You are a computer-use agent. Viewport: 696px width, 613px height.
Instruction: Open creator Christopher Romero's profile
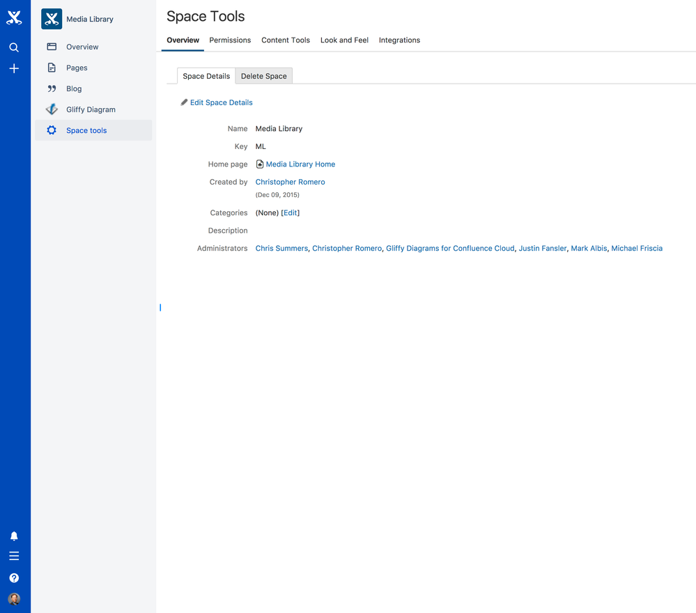click(290, 182)
